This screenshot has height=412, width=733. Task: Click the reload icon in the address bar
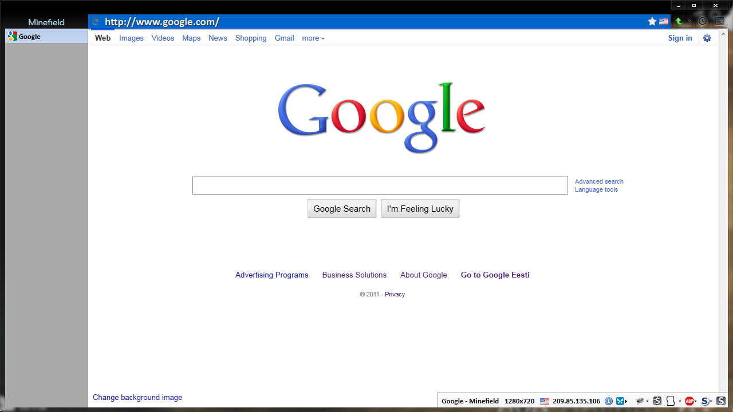[x=96, y=22]
